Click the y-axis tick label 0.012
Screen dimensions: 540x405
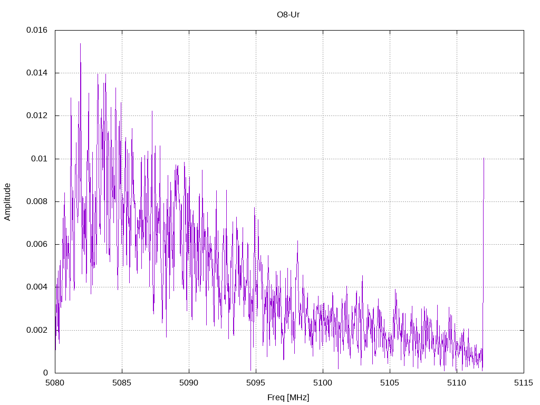[37, 115]
